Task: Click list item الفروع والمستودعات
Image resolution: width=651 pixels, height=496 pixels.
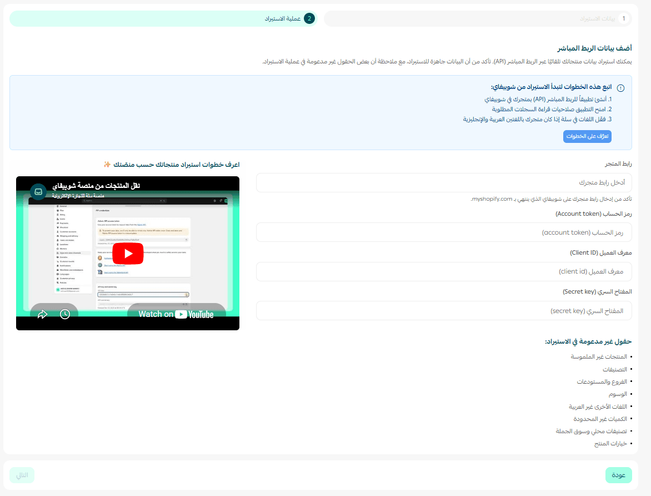Action: click(x=602, y=381)
